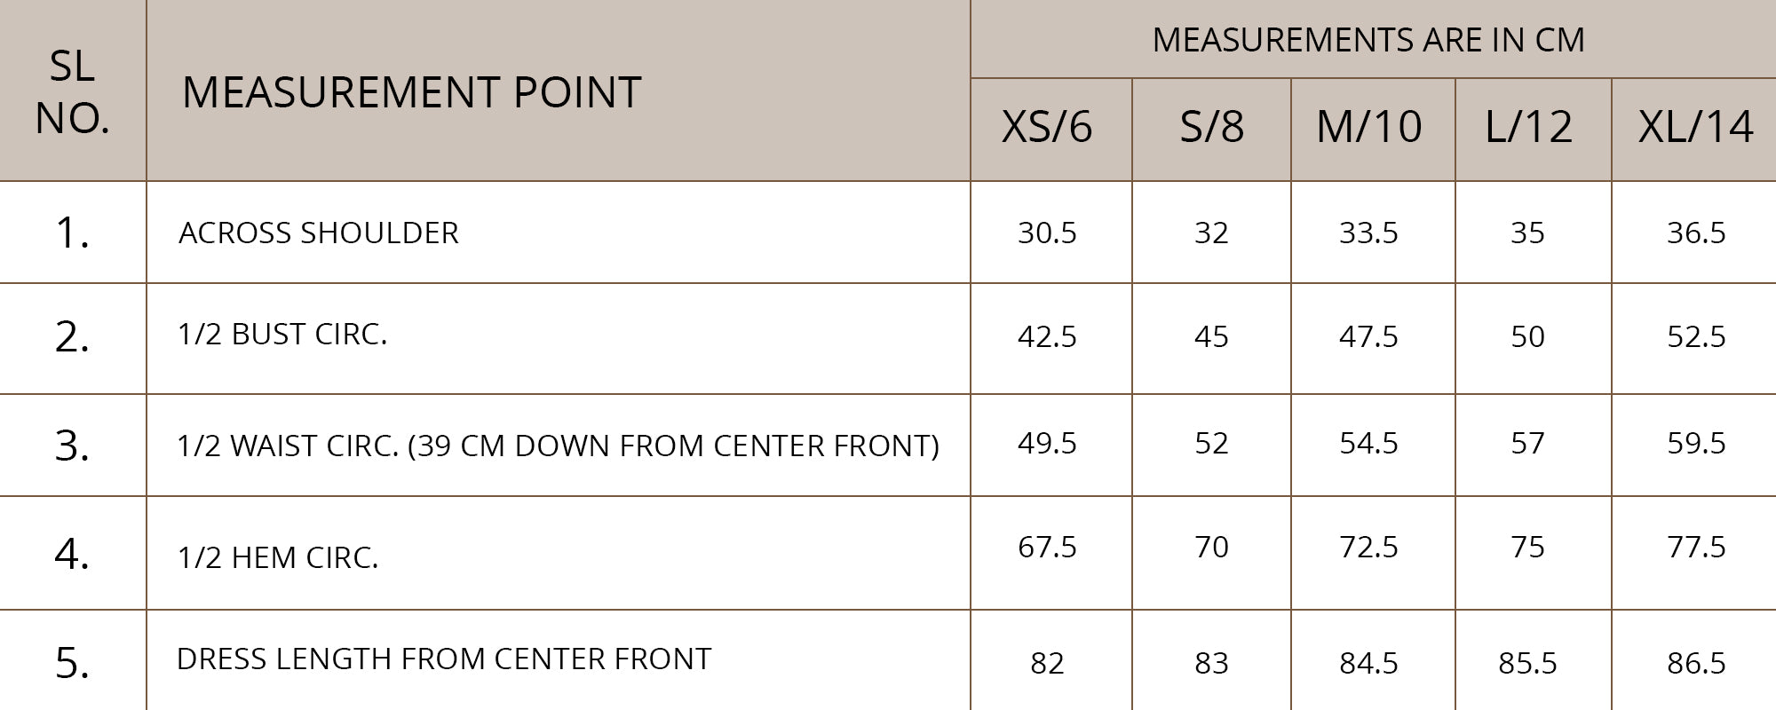Select the 77.5 hem value for XL/14
The image size is (1776, 710).
point(1696,547)
